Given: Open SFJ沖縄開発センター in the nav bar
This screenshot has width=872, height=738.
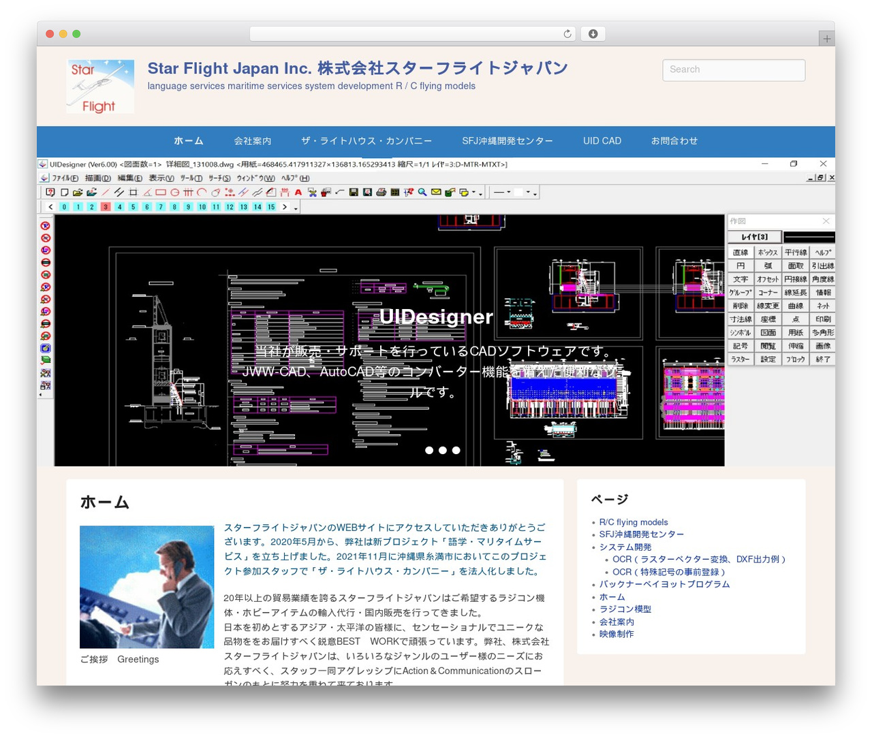Looking at the screenshot, I should [508, 141].
